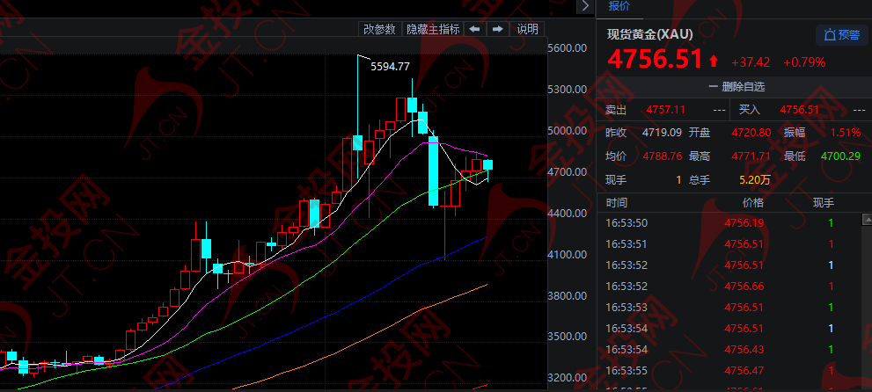Click price 4756.19 in the trade list
The image size is (872, 392).
click(x=744, y=223)
